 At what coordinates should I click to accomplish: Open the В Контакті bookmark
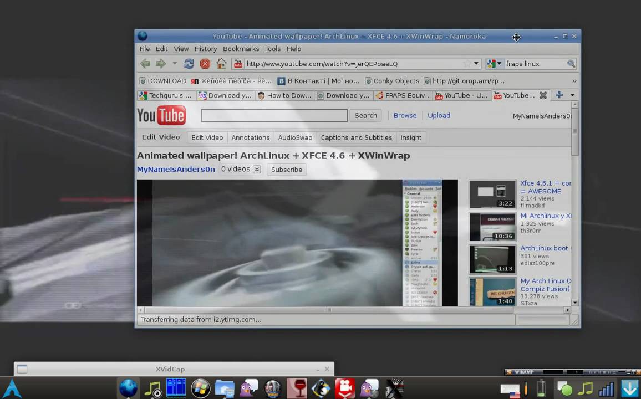click(318, 81)
